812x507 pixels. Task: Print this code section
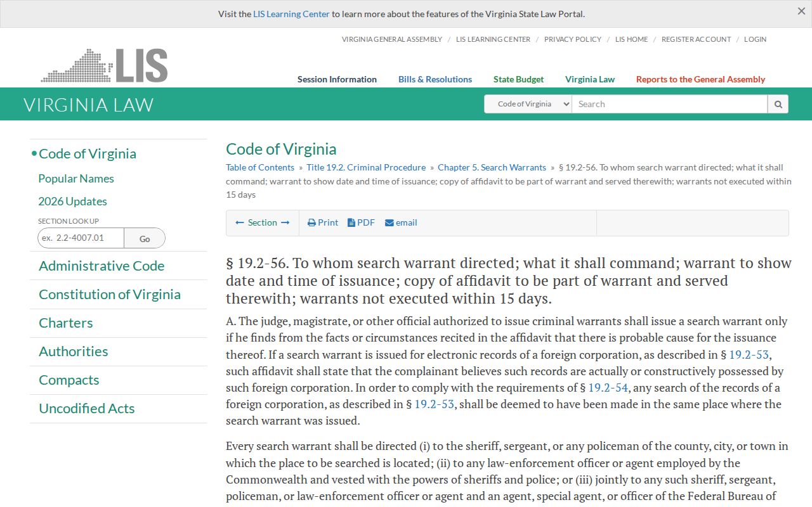(323, 222)
